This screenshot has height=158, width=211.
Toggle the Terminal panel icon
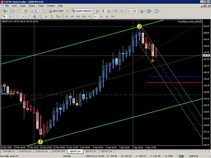(37, 11)
